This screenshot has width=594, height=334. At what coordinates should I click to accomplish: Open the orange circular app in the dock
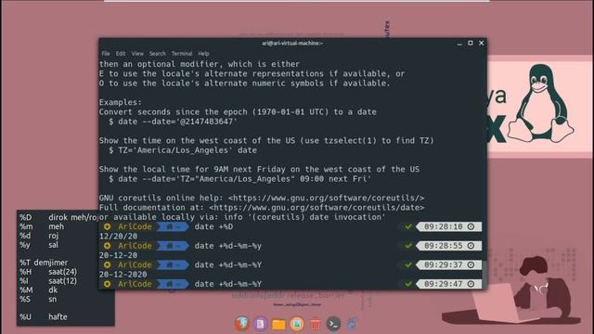pos(297,324)
